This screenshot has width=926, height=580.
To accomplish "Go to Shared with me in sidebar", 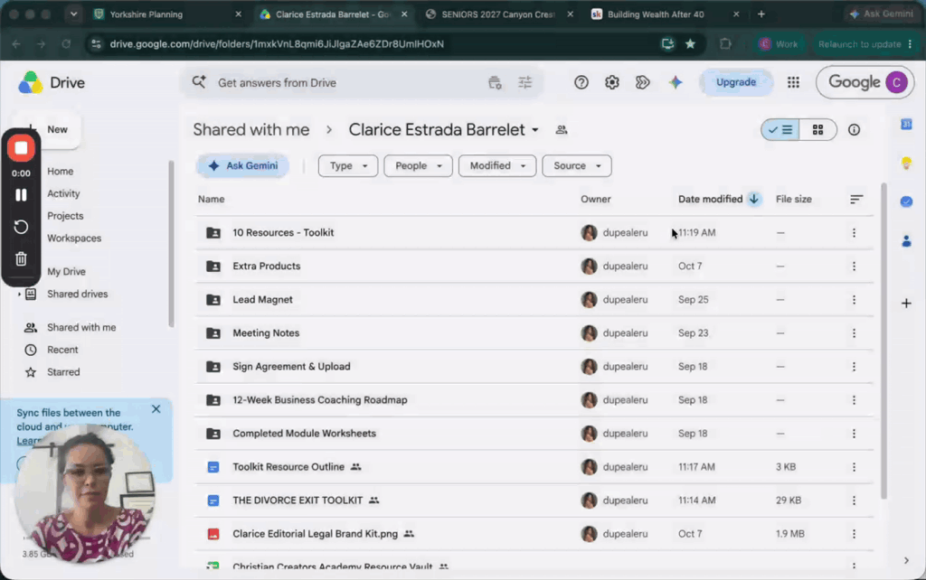I will (81, 327).
